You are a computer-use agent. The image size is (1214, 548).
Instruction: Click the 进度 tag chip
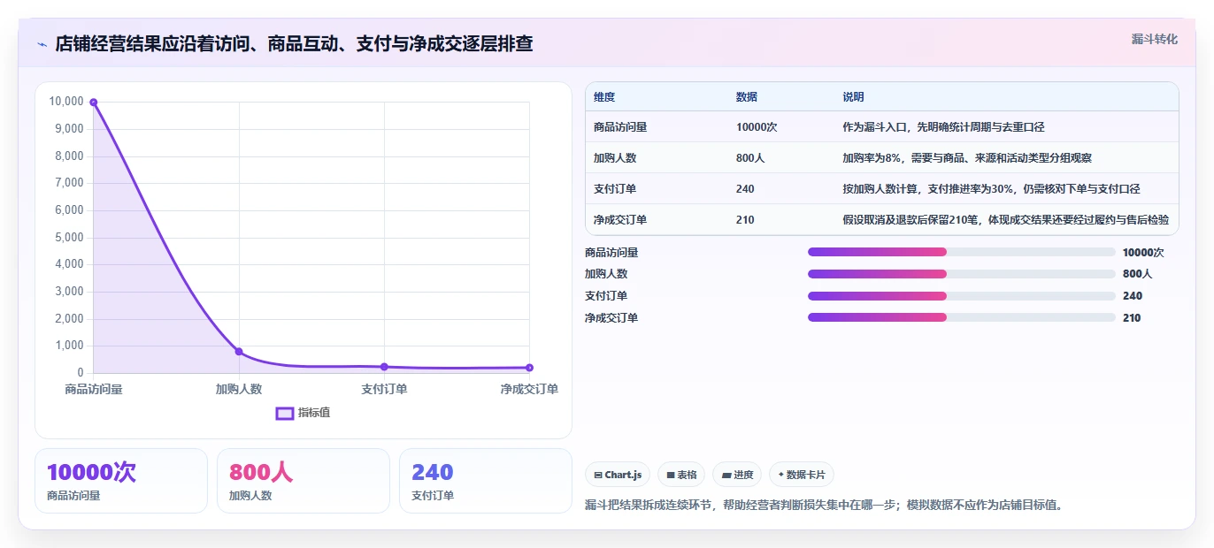coord(737,475)
